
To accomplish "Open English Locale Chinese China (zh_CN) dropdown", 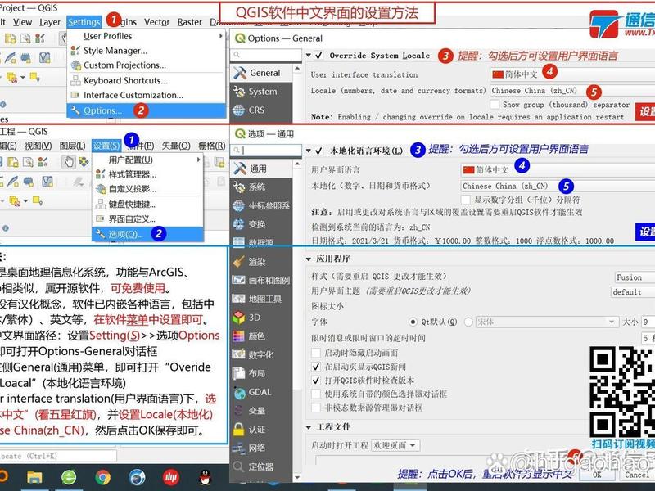I will tap(572, 91).
